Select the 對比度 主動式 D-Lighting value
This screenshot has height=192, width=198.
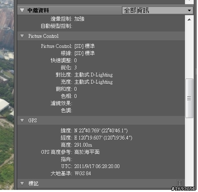coord(94,75)
